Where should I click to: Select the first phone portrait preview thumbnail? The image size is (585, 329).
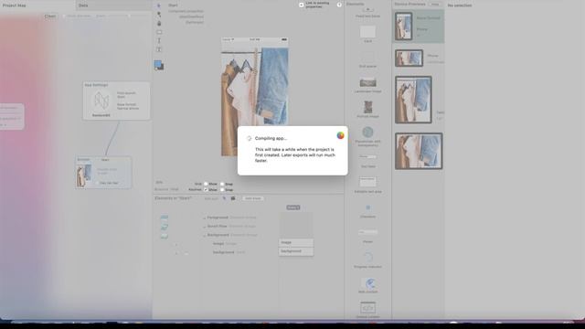point(404,27)
